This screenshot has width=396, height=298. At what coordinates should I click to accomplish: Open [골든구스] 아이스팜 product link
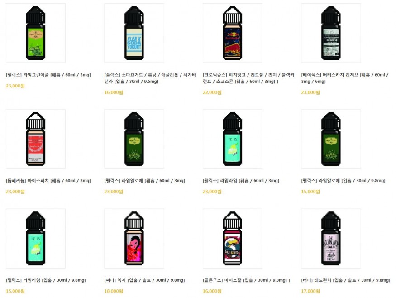[x=246, y=280]
